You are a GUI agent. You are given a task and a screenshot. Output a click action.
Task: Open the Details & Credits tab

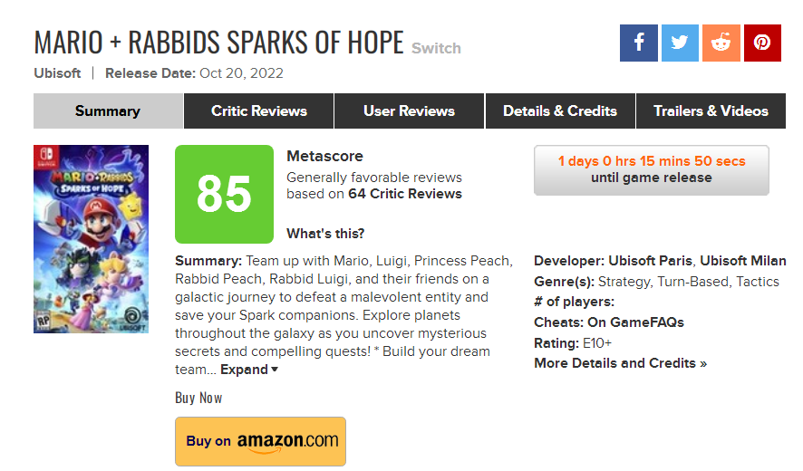560,111
